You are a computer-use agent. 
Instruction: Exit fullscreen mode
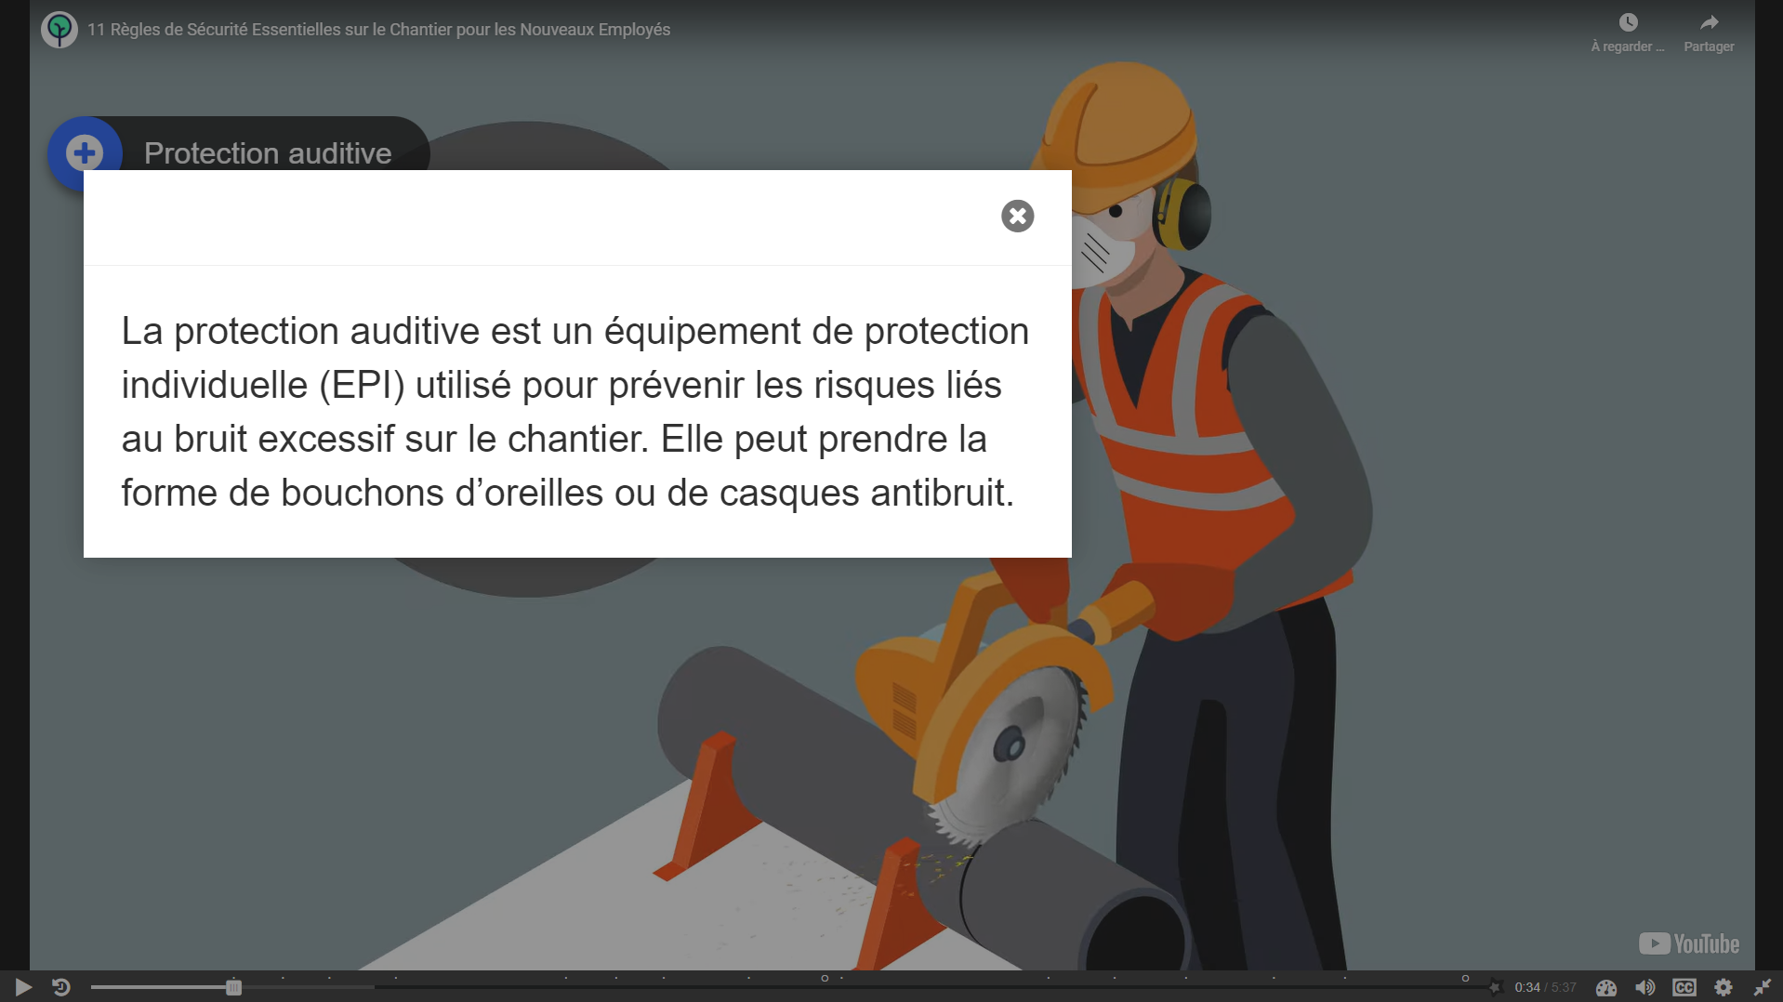pyautogui.click(x=1763, y=987)
